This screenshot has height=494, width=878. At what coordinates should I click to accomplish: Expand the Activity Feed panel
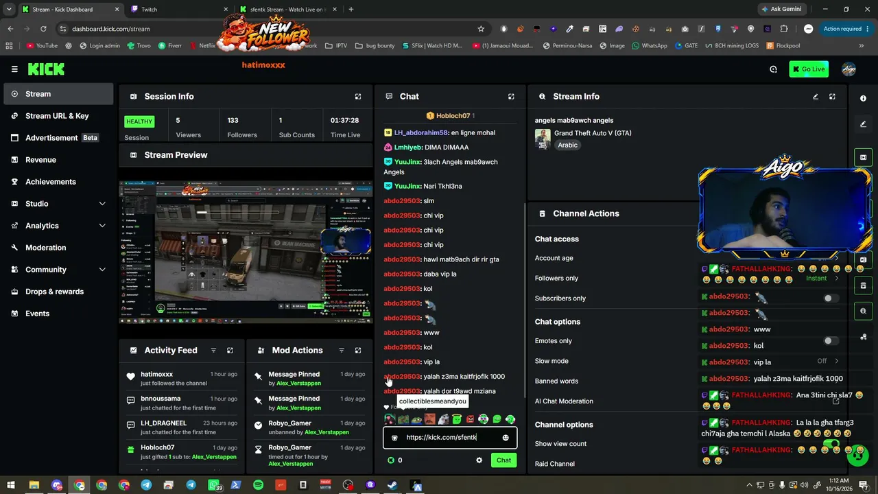coord(230,351)
